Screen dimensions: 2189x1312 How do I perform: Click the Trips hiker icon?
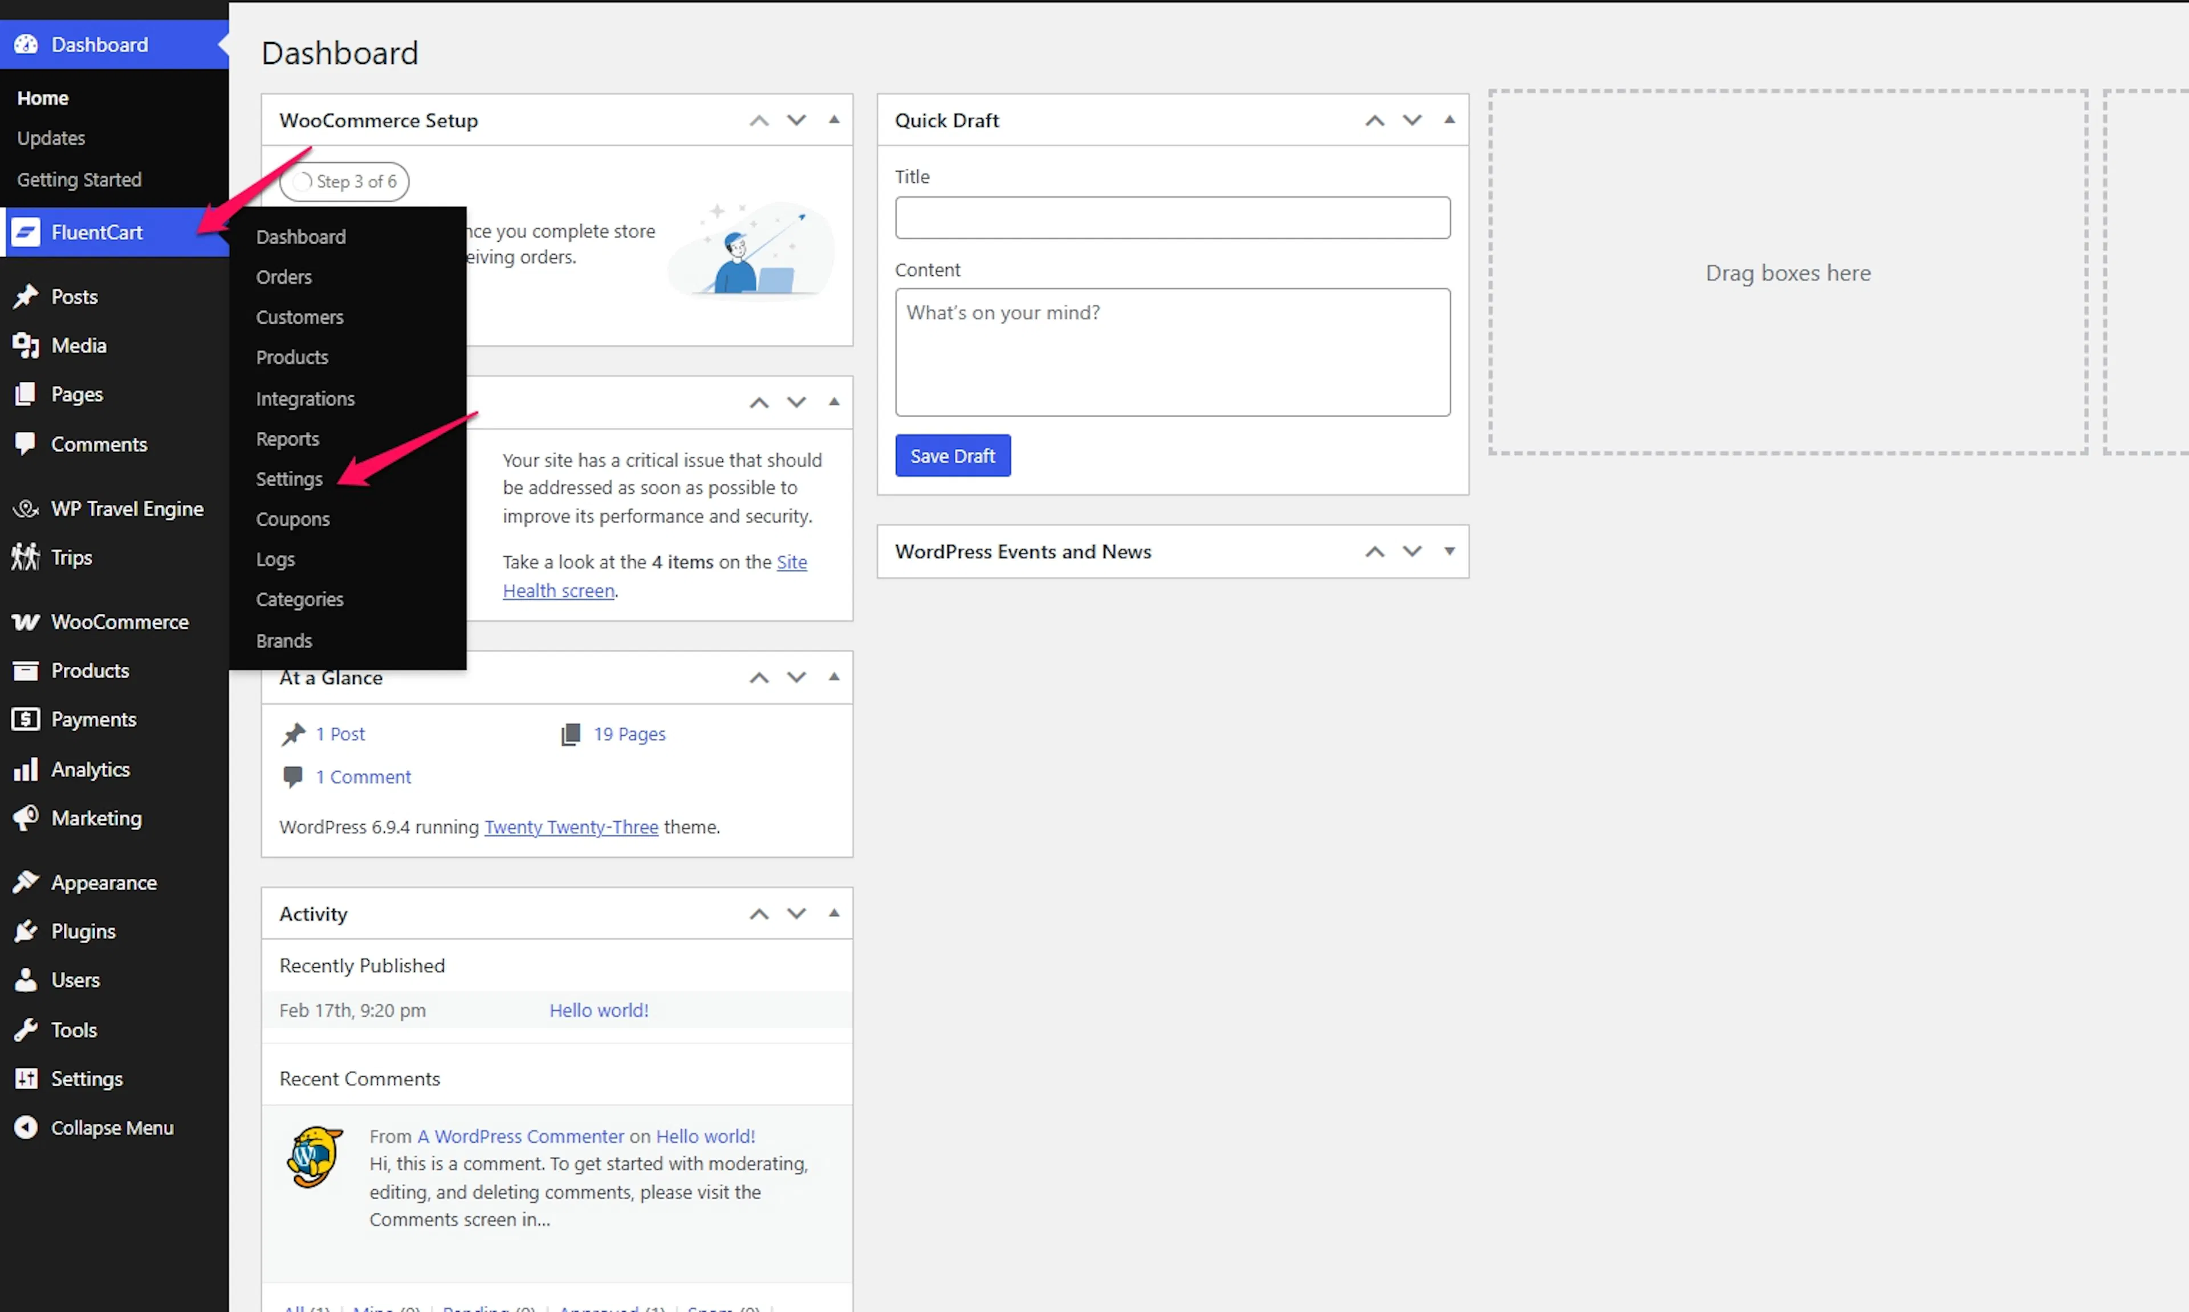[x=26, y=557]
